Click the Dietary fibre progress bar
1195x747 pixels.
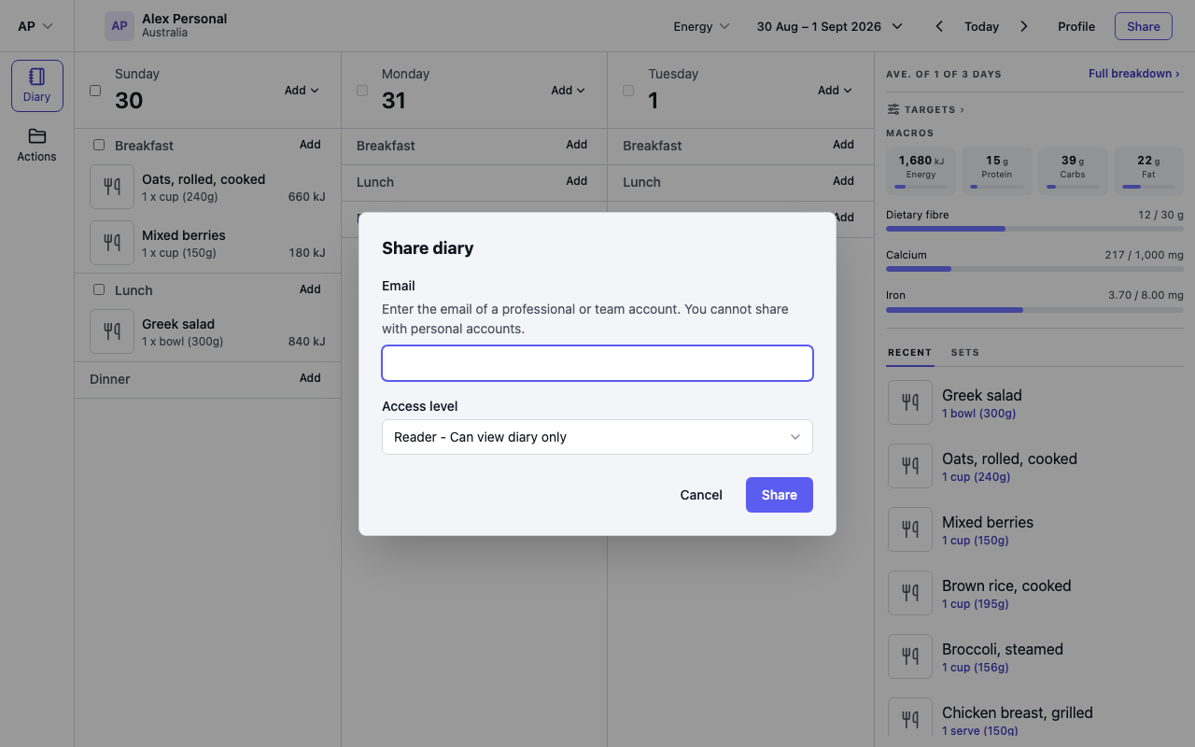pos(1034,229)
